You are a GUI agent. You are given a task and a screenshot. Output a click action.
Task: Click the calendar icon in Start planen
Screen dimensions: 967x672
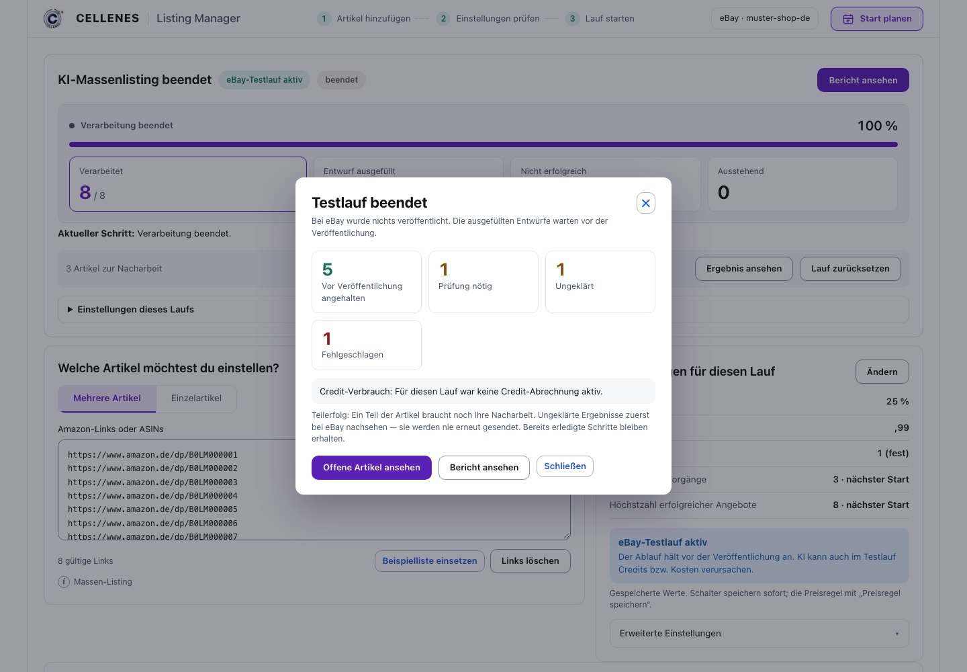coord(848,19)
